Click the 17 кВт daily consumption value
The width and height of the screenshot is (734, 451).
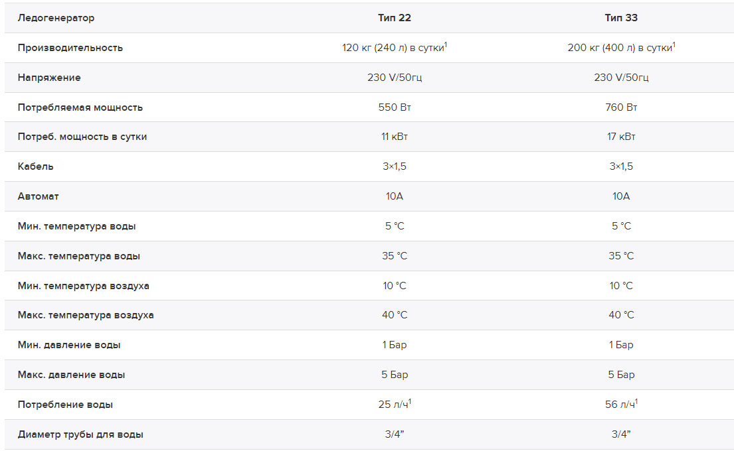click(620, 137)
